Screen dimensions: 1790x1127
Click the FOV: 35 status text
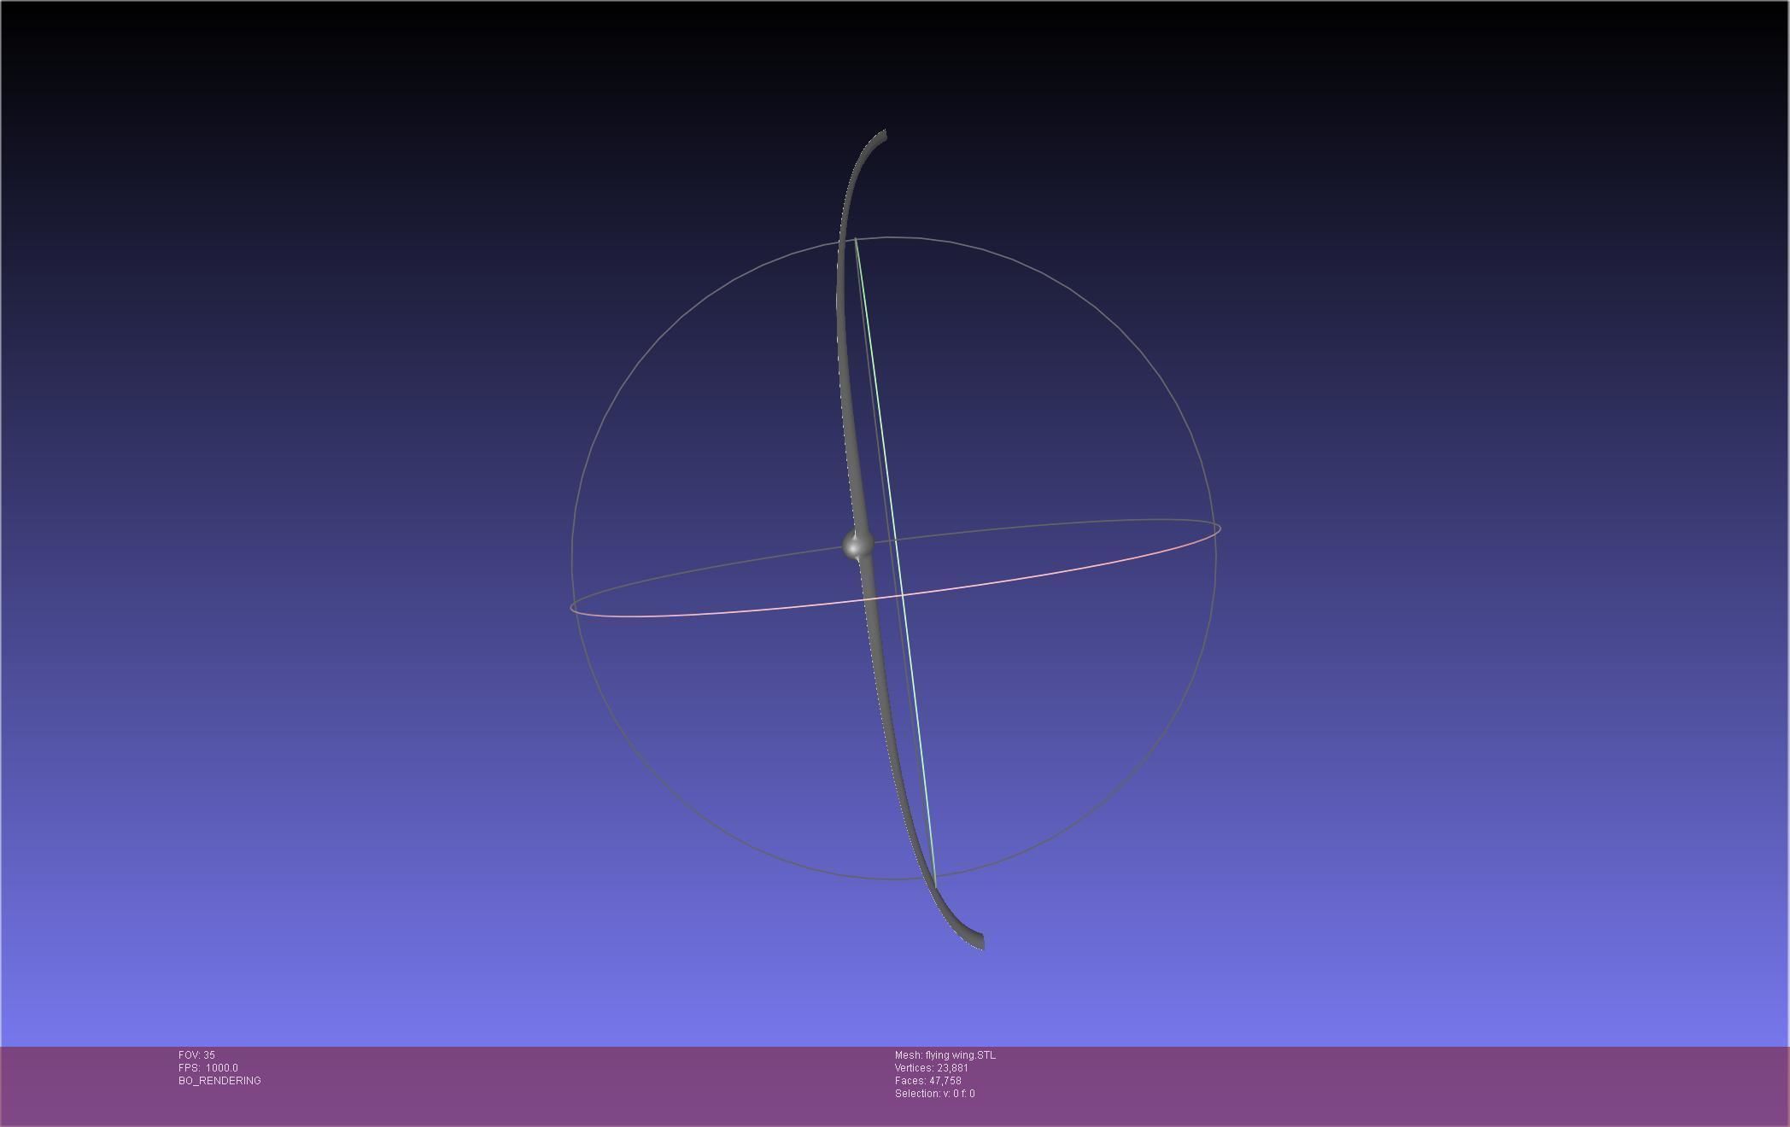pos(196,1055)
